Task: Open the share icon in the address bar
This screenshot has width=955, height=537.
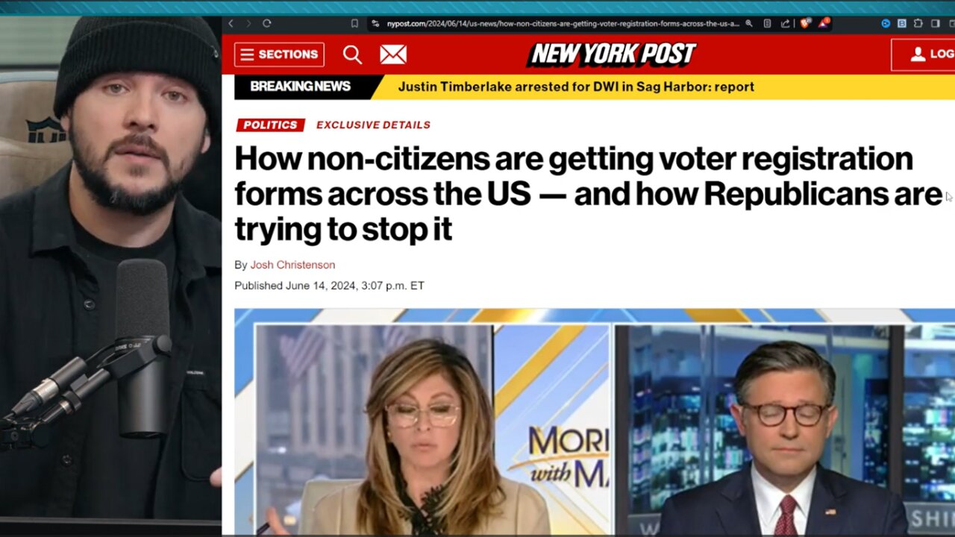Action: pos(785,24)
